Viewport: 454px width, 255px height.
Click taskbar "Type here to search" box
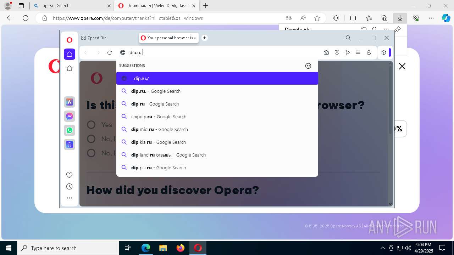pos(68,248)
